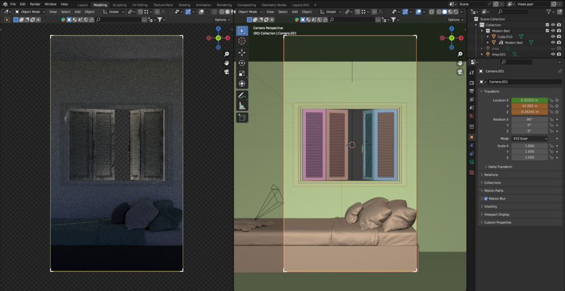This screenshot has width=565, height=291.
Task: Open the World properties tab
Action: click(x=472, y=116)
